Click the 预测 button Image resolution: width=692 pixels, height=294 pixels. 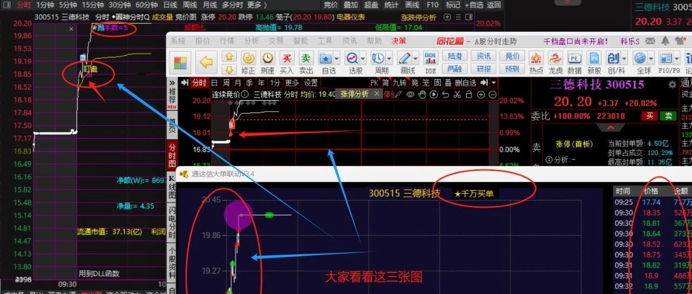[x=513, y=69]
